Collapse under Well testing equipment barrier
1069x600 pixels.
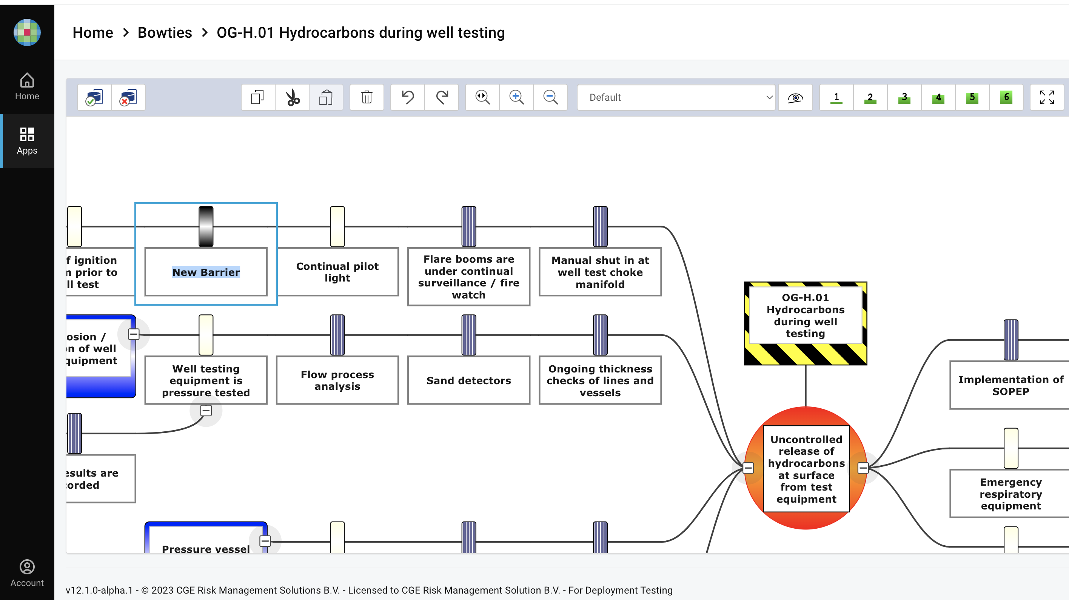tap(206, 410)
